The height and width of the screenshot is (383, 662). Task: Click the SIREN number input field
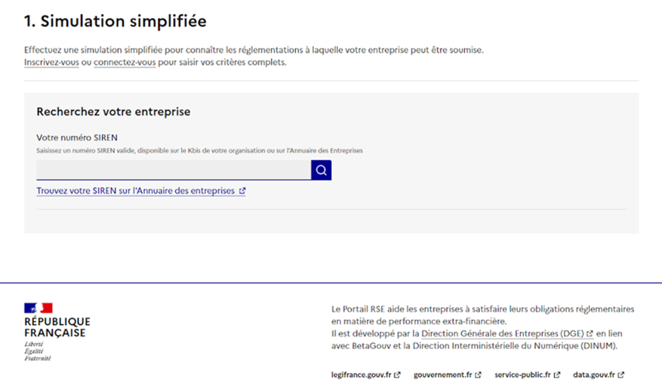click(x=173, y=171)
